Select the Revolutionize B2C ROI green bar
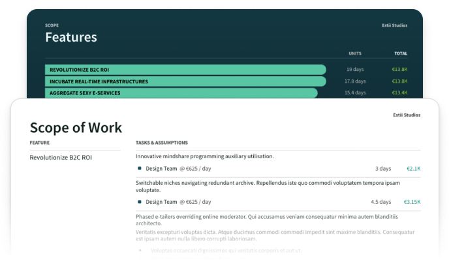 point(185,70)
